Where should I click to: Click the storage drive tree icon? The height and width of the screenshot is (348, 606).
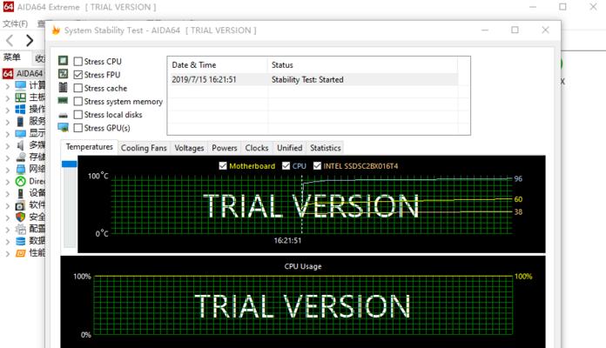pos(21,157)
